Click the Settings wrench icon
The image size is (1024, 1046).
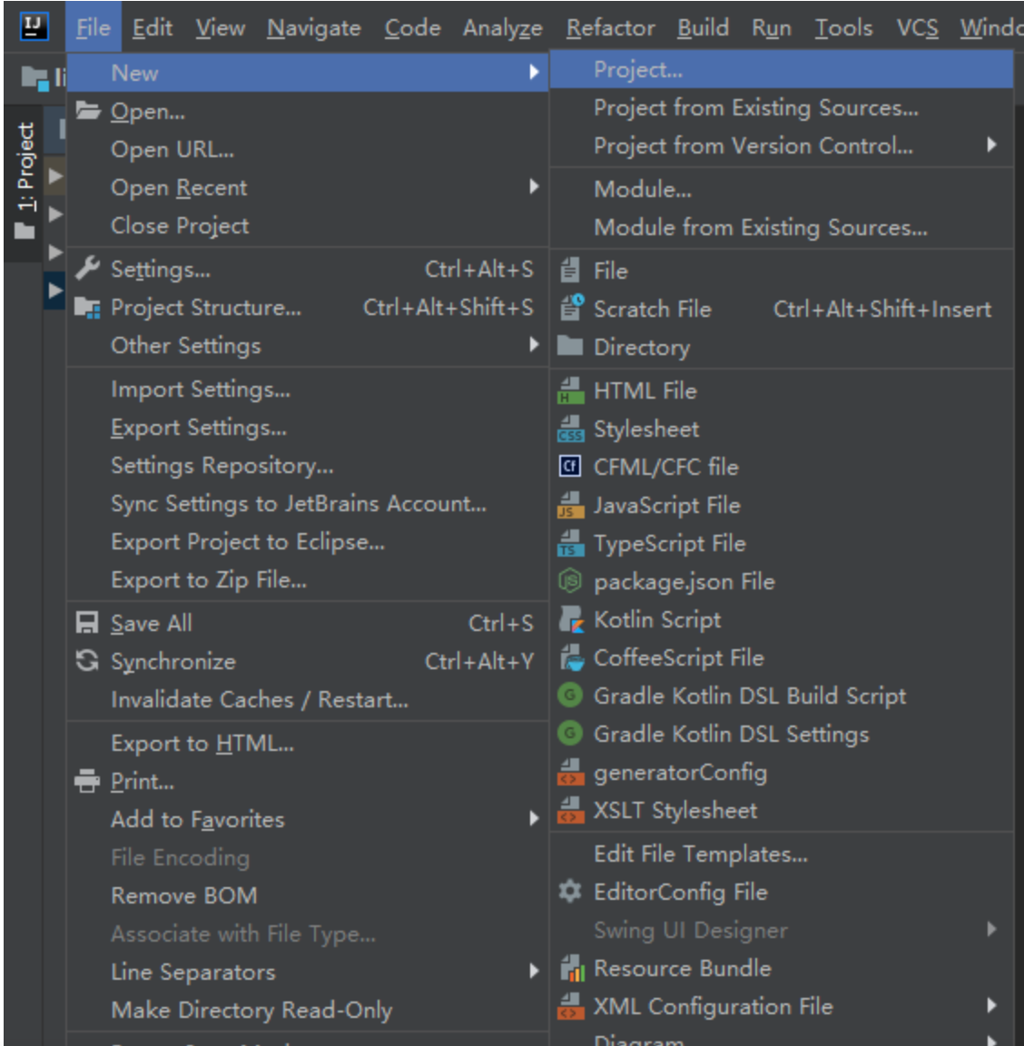point(87,269)
